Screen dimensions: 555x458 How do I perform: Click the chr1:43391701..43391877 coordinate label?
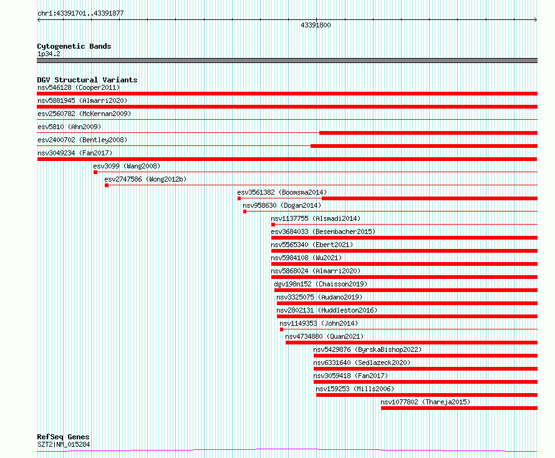click(x=80, y=14)
